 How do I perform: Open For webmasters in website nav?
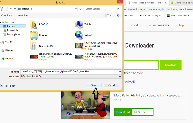coord(158,25)
